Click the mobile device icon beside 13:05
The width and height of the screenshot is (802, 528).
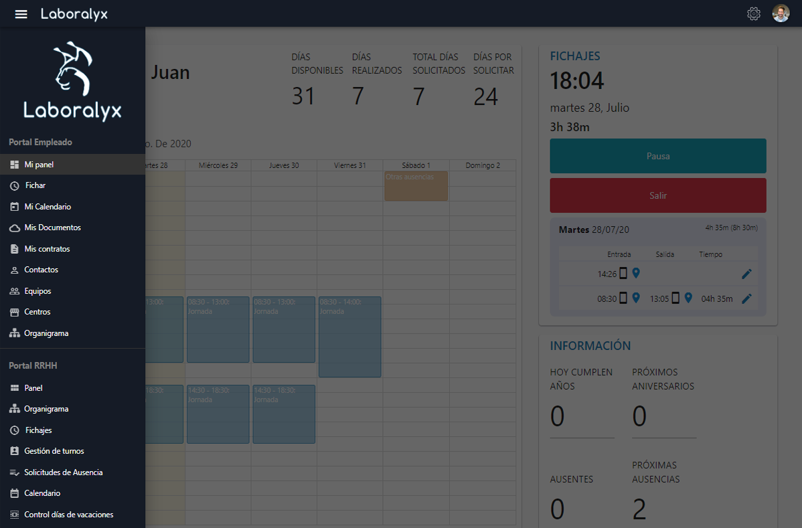point(675,298)
